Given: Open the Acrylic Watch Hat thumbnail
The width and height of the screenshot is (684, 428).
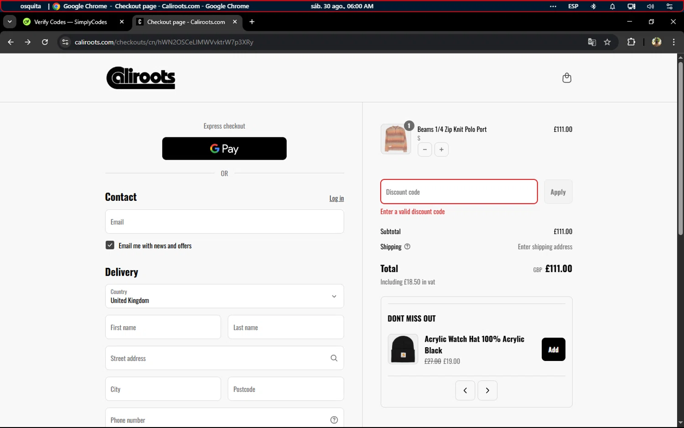Looking at the screenshot, I should tap(403, 349).
